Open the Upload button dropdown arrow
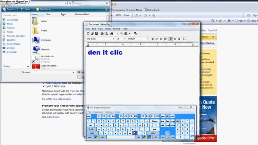 pyautogui.click(x=213, y=37)
